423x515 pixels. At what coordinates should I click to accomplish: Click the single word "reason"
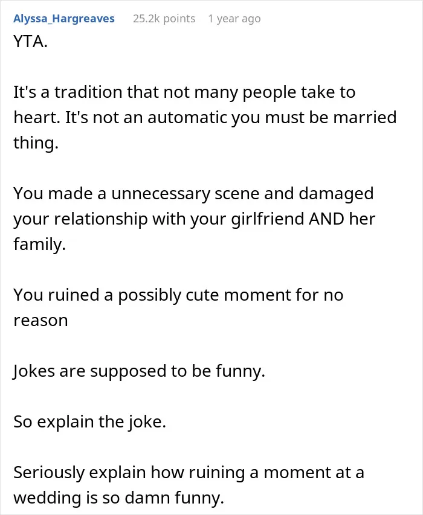pos(40,321)
